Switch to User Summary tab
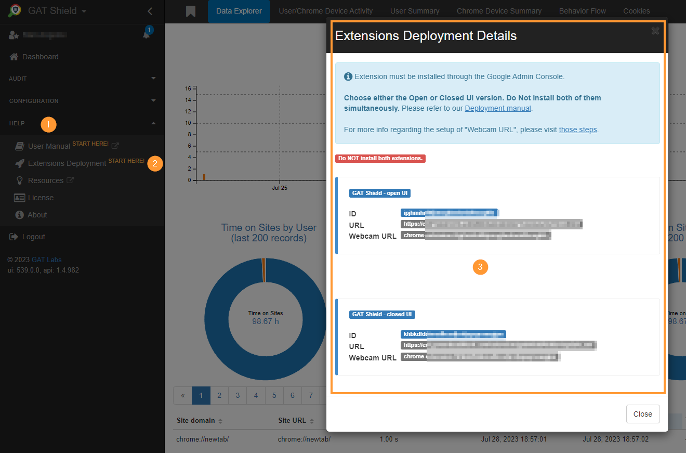This screenshot has width=686, height=453. (414, 11)
